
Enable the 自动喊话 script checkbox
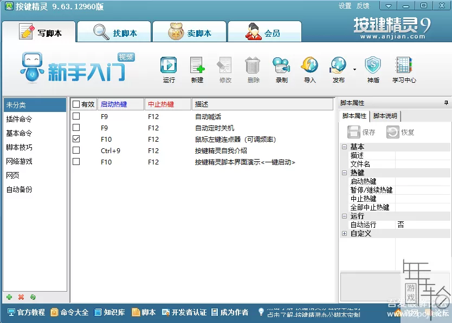[76, 116]
